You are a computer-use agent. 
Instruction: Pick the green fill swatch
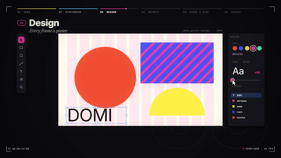click(x=260, y=48)
